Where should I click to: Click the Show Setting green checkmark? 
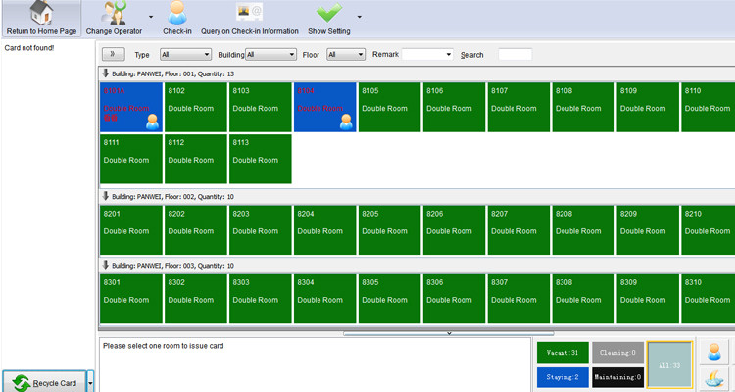pos(329,13)
